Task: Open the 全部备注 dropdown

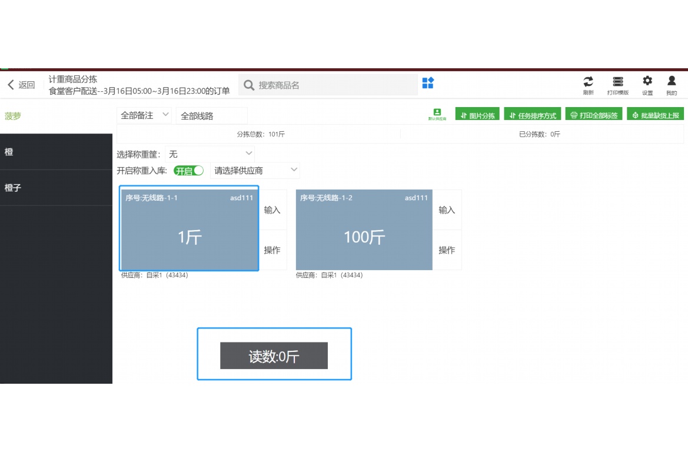Action: pyautogui.click(x=143, y=115)
